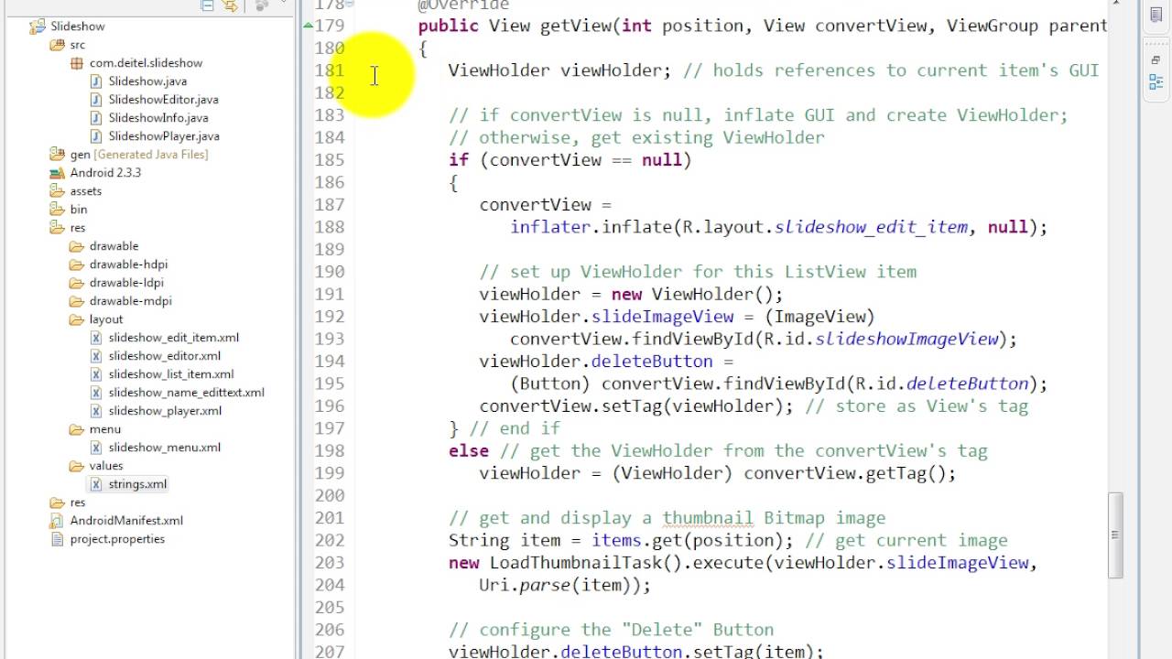Toggle Link with Editor in Package Explorer

point(230,5)
